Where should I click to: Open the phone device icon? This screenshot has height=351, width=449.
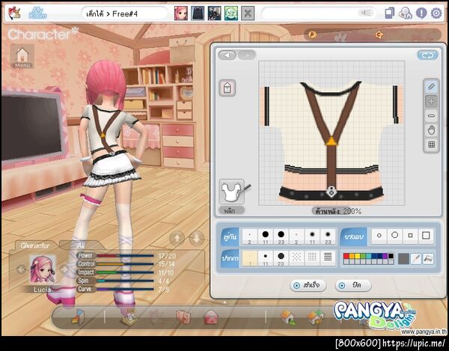pyautogui.click(x=390, y=13)
